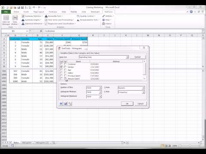Open Statistical Inference in the ribbon
Viewport: 206px width, 154px height.
32,24
